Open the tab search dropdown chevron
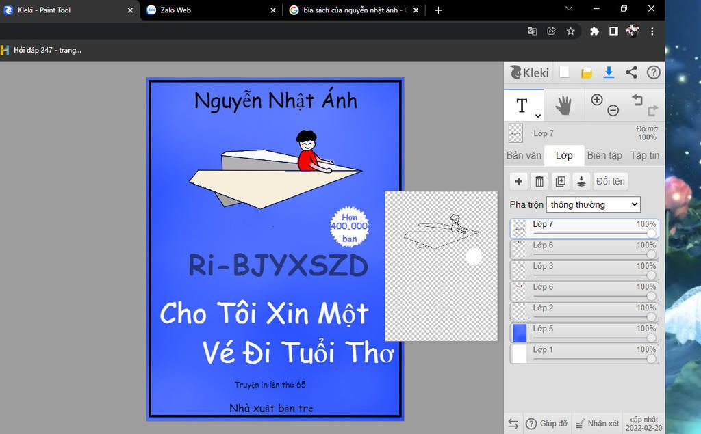 tap(569, 8)
